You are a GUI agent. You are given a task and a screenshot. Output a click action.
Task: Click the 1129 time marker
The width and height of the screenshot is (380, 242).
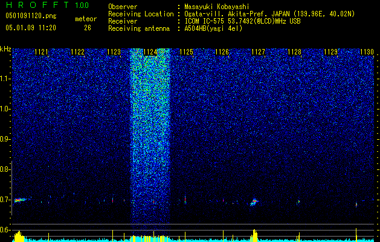pos(330,51)
